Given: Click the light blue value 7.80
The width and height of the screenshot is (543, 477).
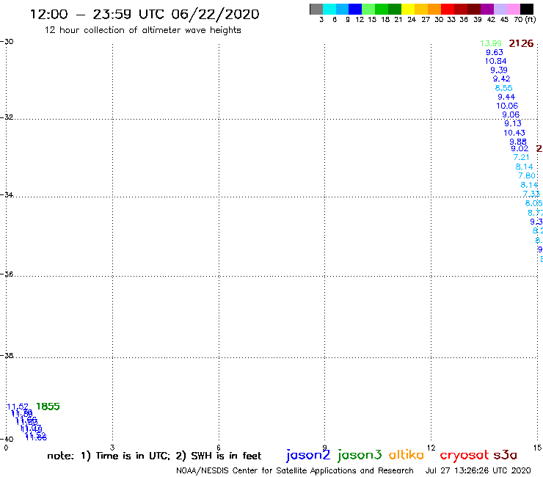Looking at the screenshot, I should click(x=527, y=175).
